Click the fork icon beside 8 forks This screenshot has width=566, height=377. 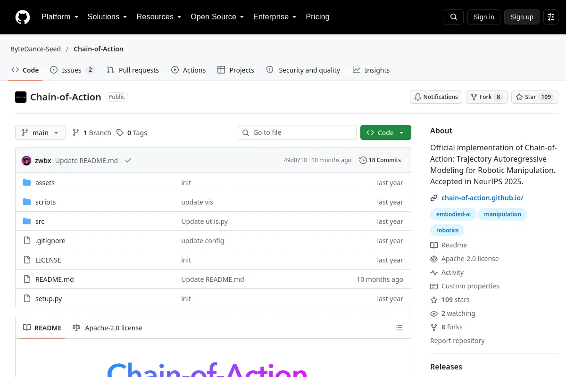point(434,327)
